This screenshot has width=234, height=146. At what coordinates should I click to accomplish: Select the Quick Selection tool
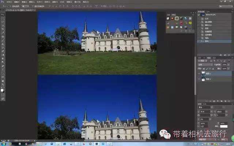pos(3,26)
